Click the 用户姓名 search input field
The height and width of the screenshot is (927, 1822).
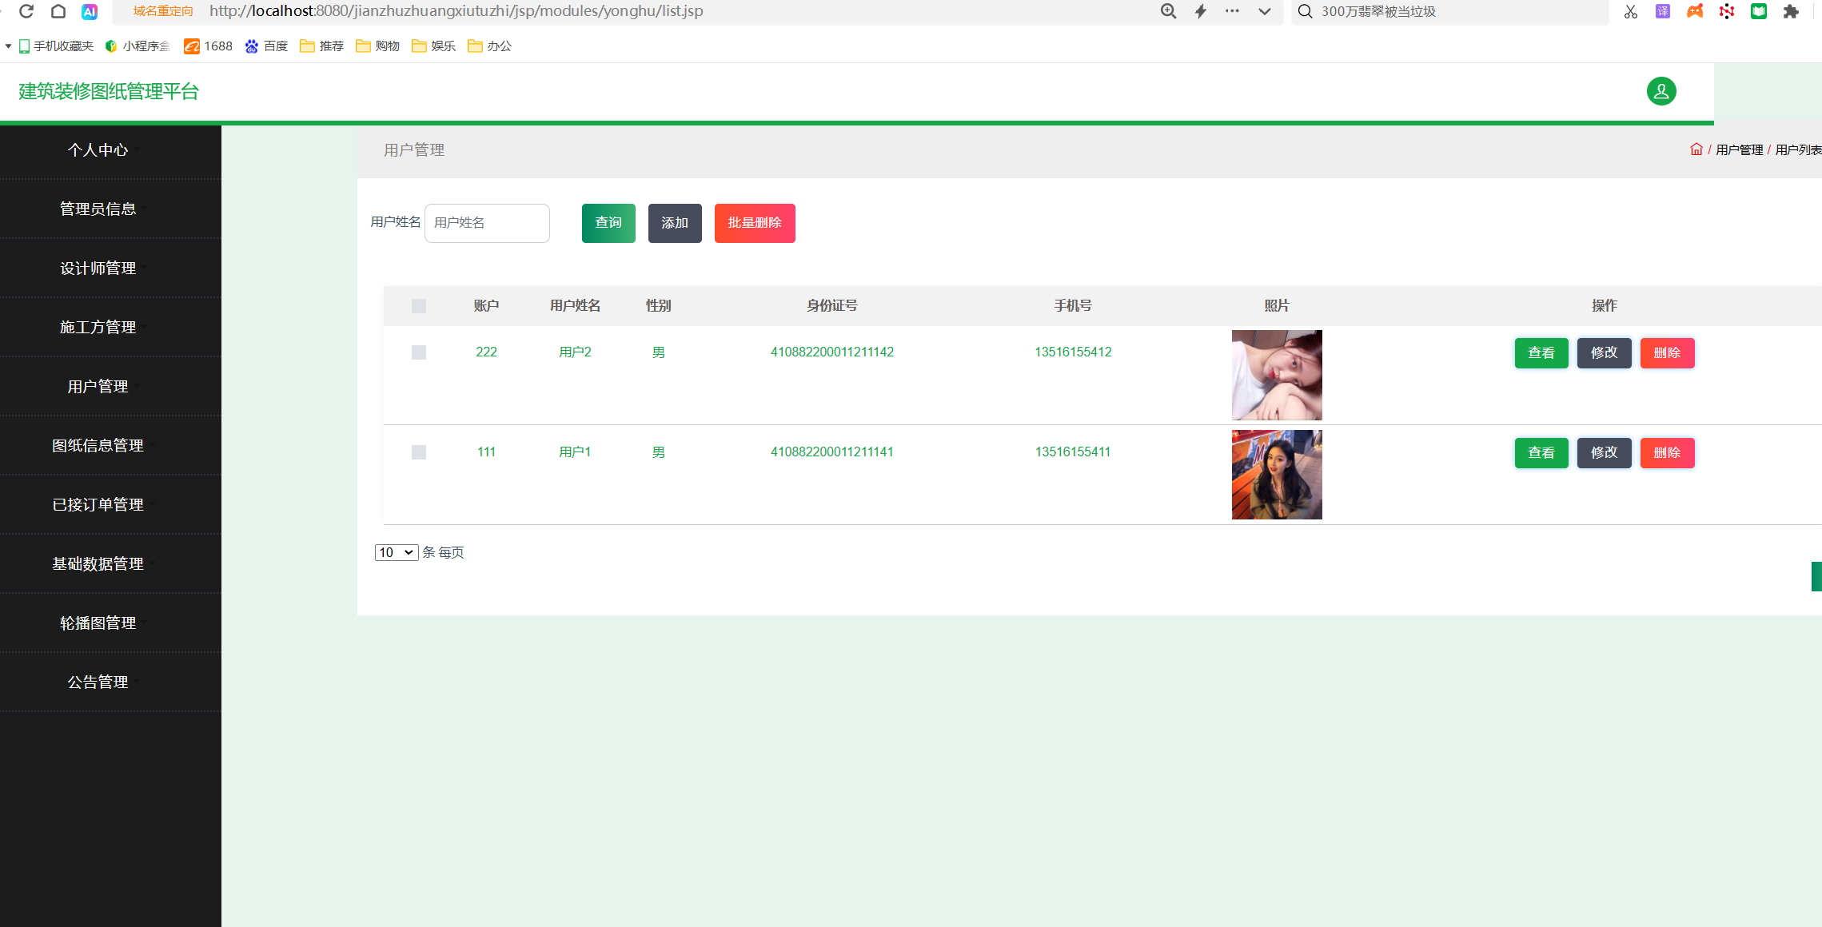[x=486, y=223]
